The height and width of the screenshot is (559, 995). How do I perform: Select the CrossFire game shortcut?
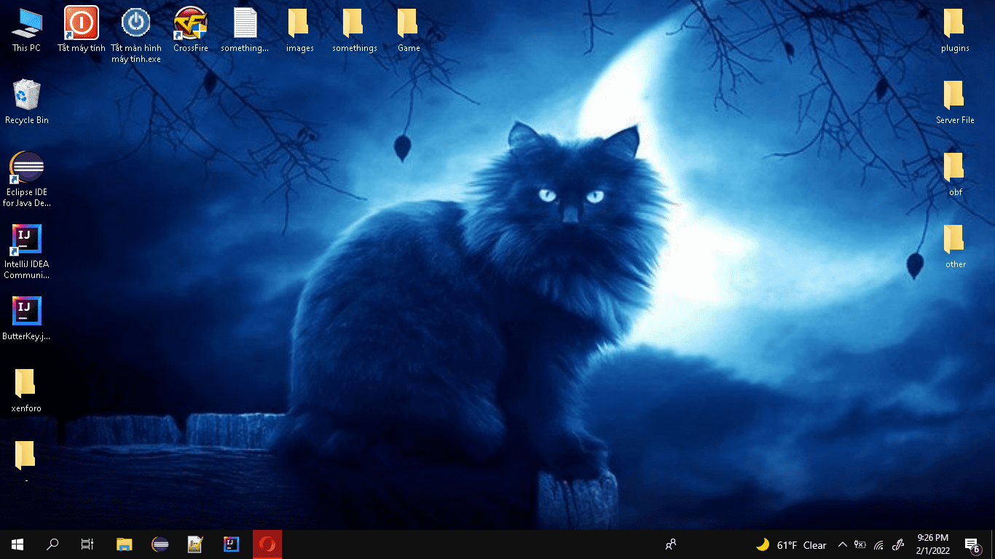click(x=191, y=30)
